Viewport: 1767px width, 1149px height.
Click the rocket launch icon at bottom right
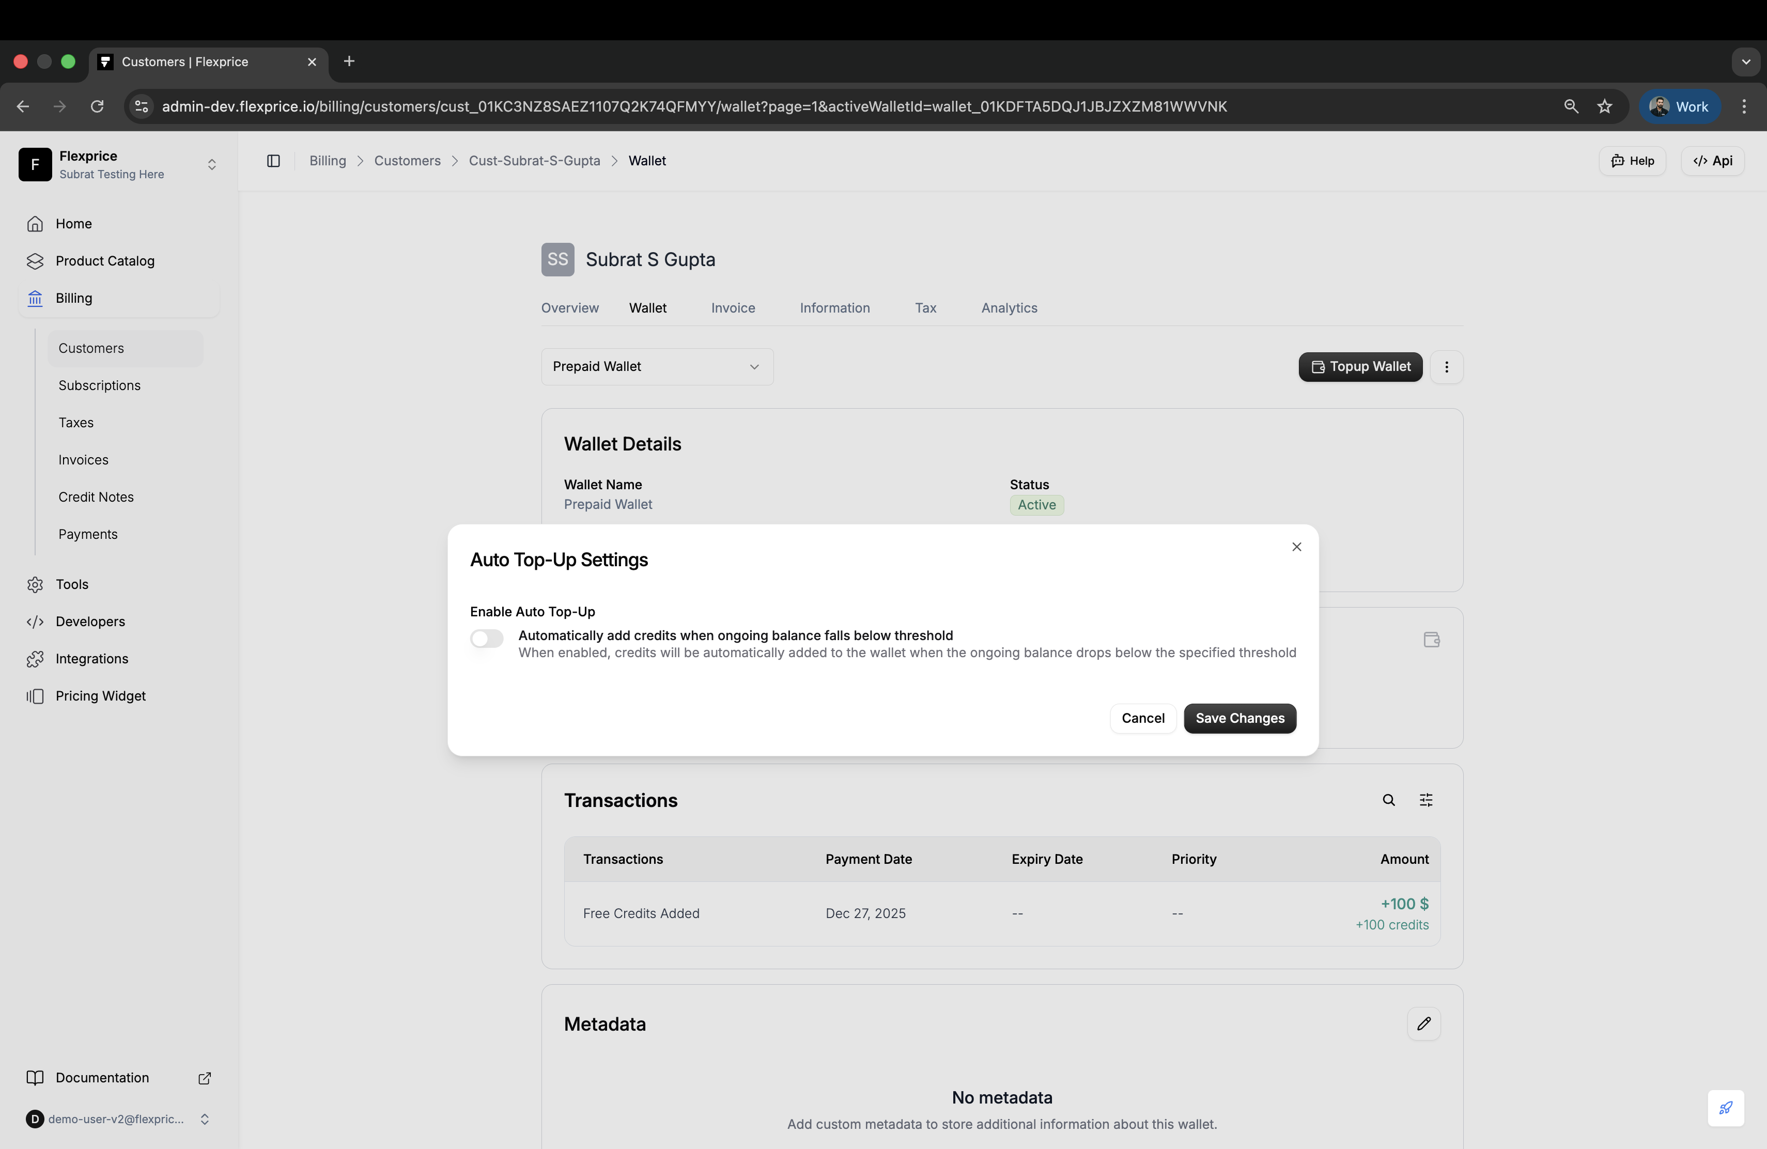pyautogui.click(x=1726, y=1108)
